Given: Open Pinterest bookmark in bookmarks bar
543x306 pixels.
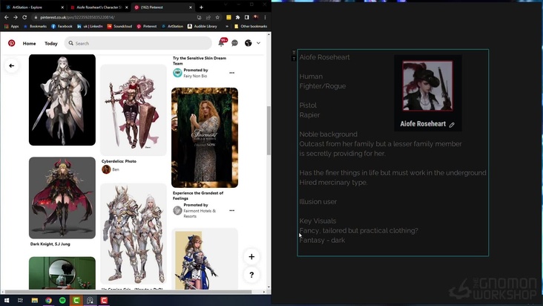Looking at the screenshot, I should (146, 26).
